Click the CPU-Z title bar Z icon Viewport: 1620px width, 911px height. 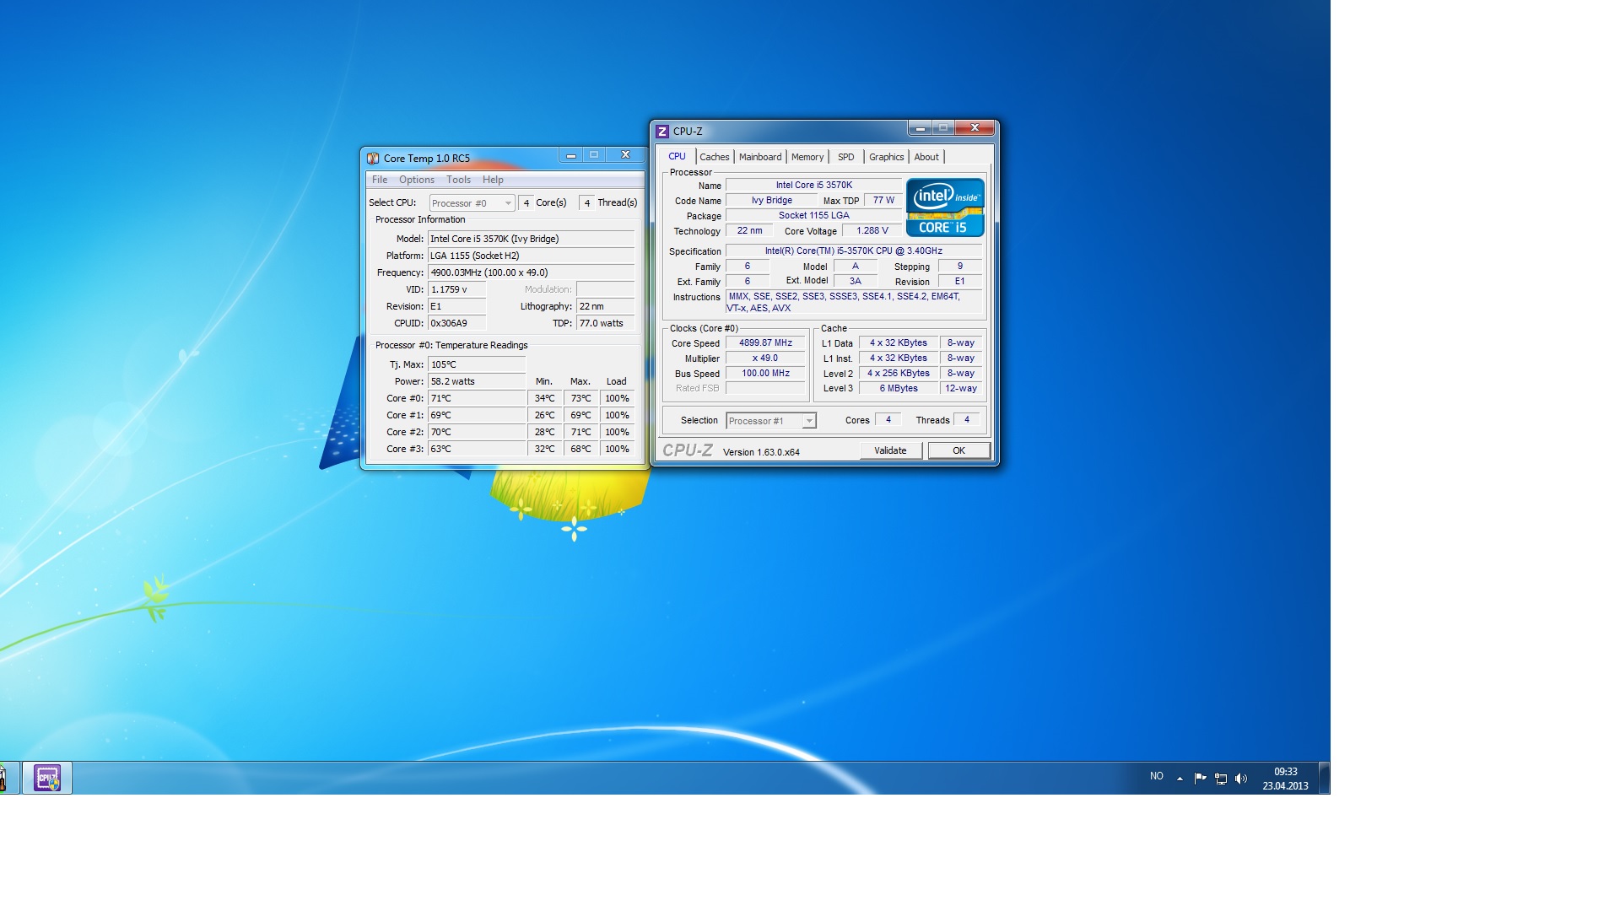click(662, 131)
